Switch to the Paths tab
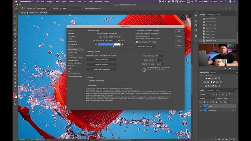Image resolution: width=251 pixels, height=141 pixels. point(217,90)
